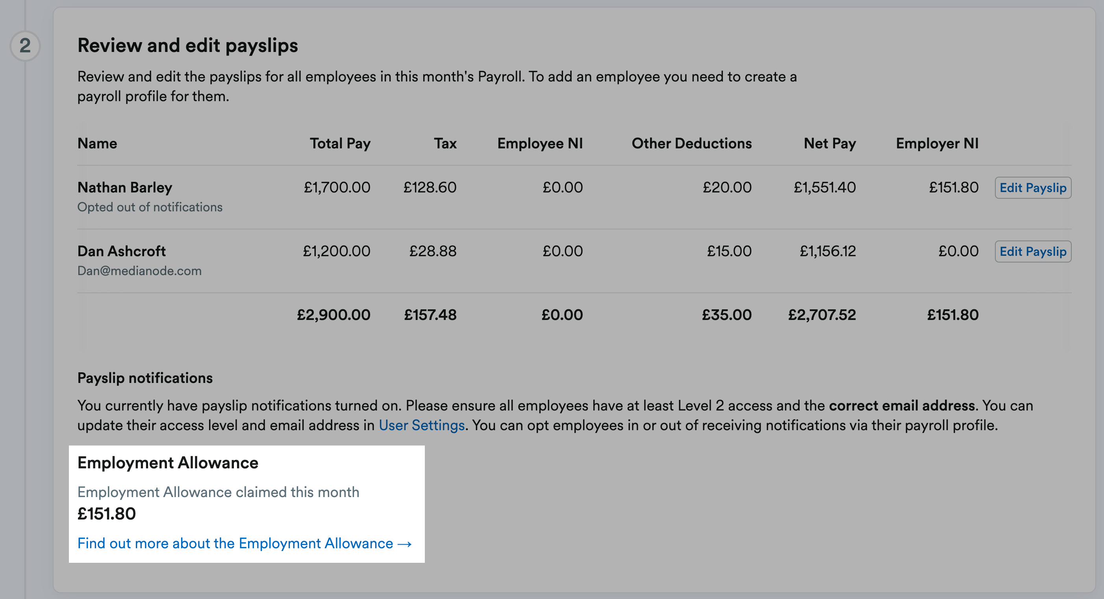The image size is (1104, 599).
Task: Click the Employee NI column header
Action: click(540, 144)
